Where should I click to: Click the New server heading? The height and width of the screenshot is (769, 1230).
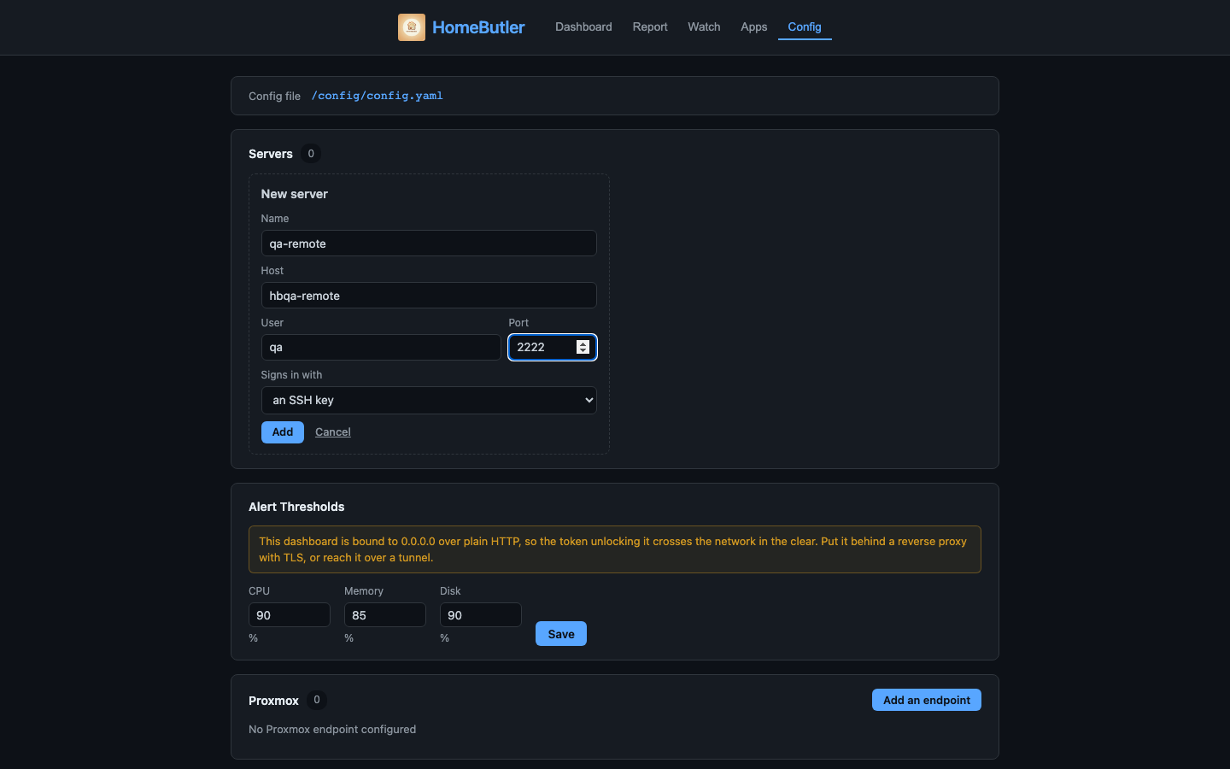click(295, 194)
